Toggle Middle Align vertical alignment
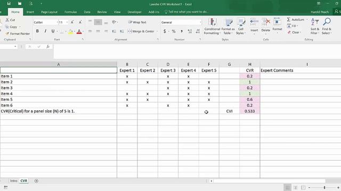 (98, 22)
